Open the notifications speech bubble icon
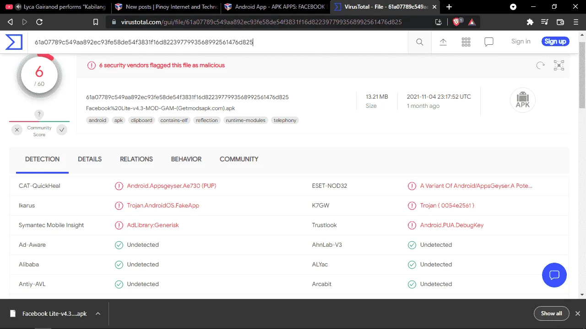The image size is (586, 329). 489,42
